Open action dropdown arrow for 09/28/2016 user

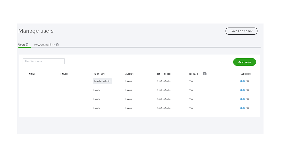pos(248,108)
